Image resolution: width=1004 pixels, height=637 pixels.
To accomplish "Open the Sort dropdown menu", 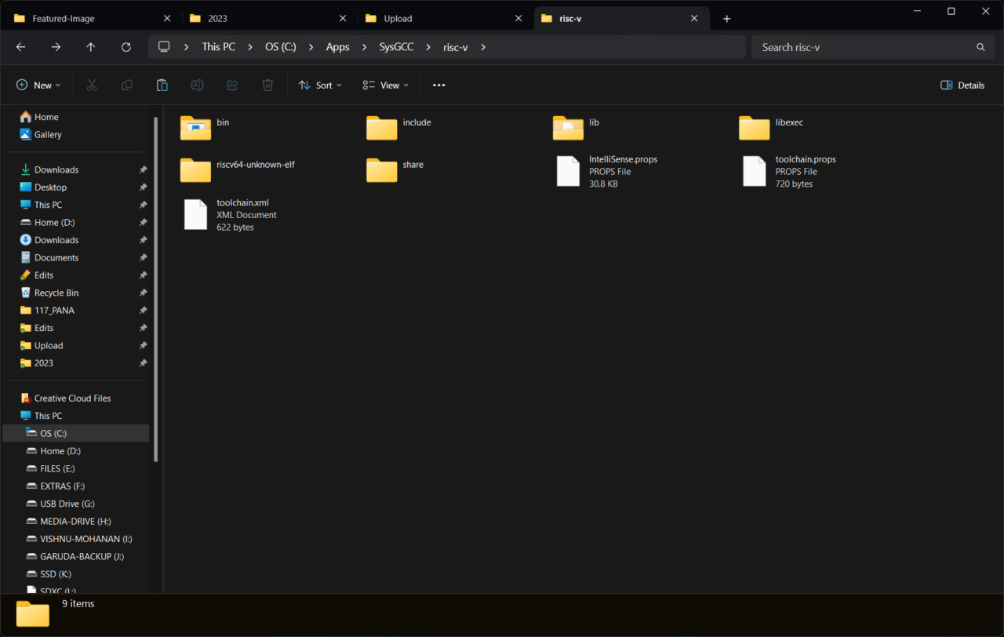I will 320,85.
